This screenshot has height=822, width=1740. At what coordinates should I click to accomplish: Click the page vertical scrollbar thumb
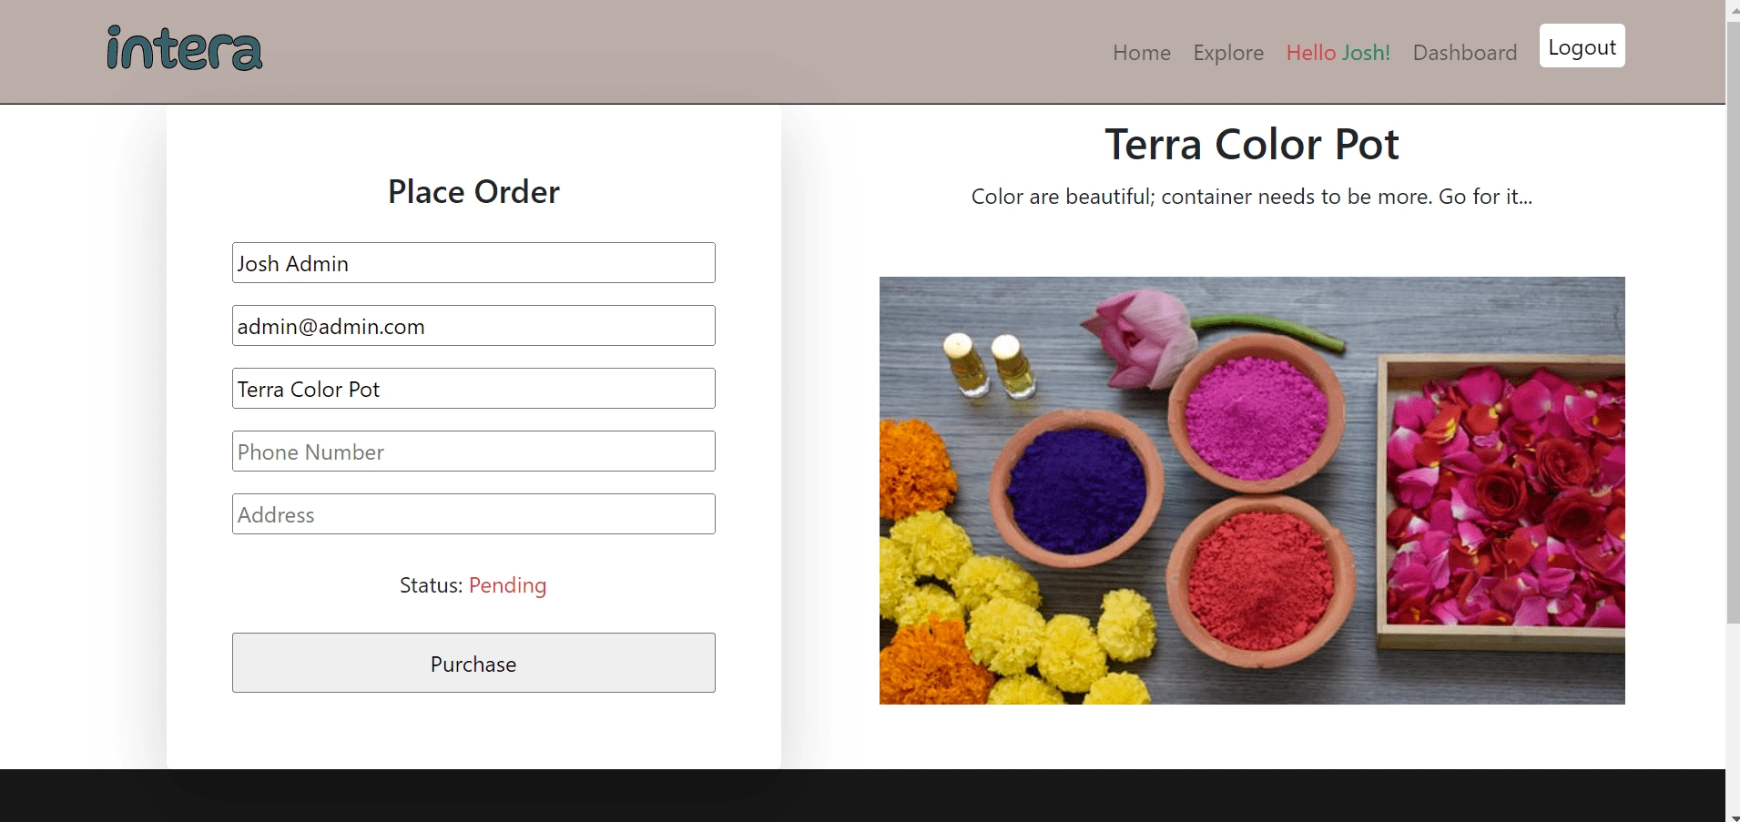pyautogui.click(x=1733, y=319)
